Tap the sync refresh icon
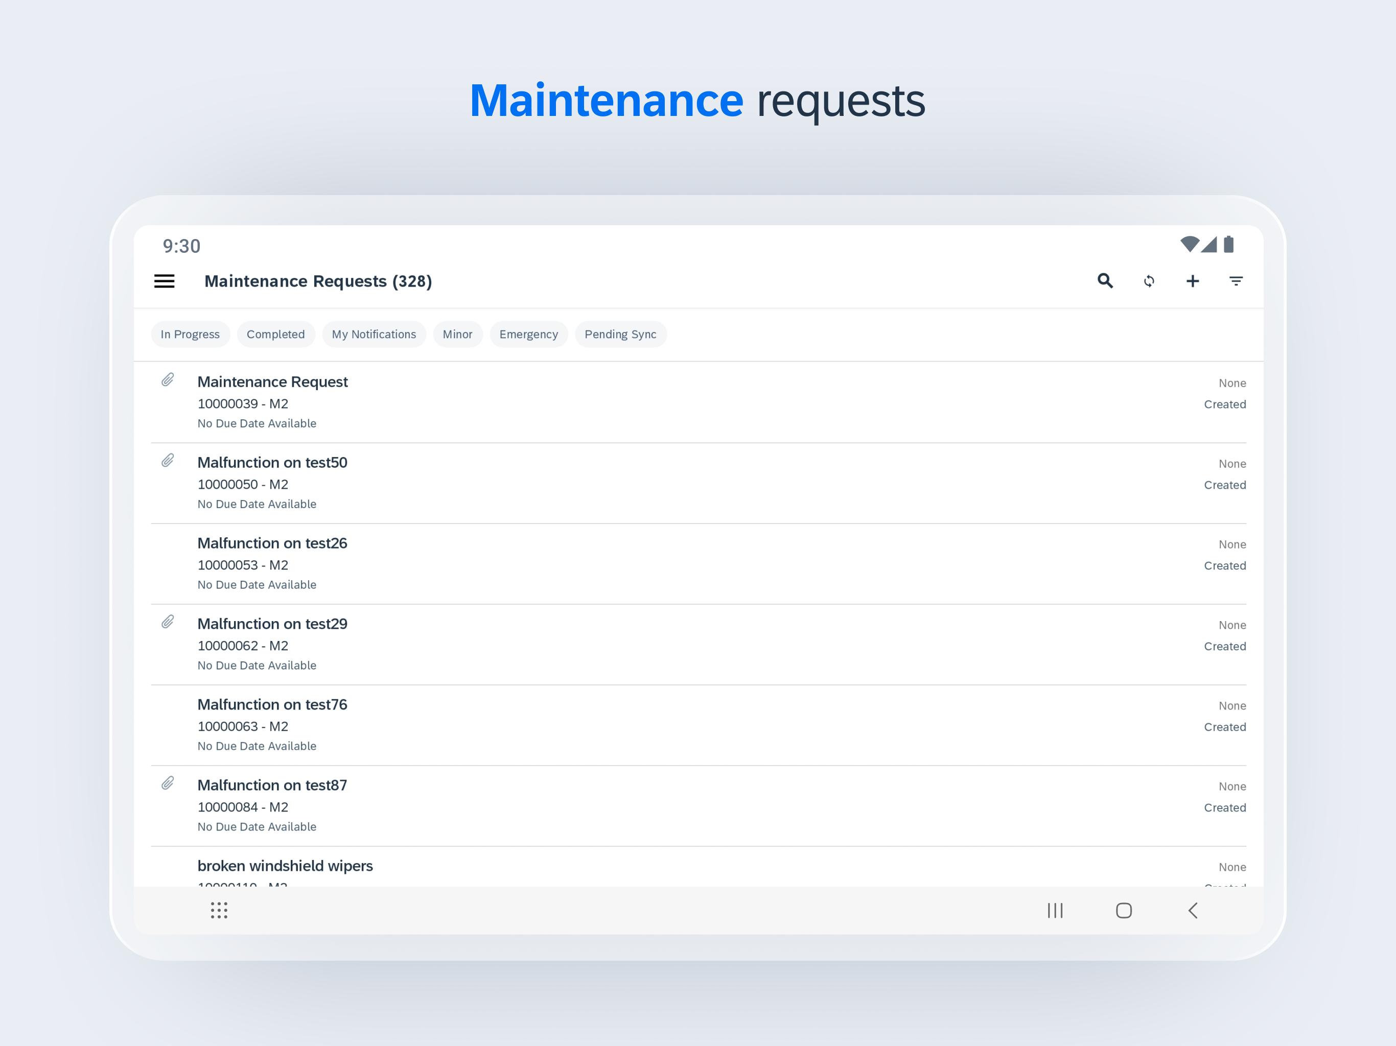 point(1149,281)
